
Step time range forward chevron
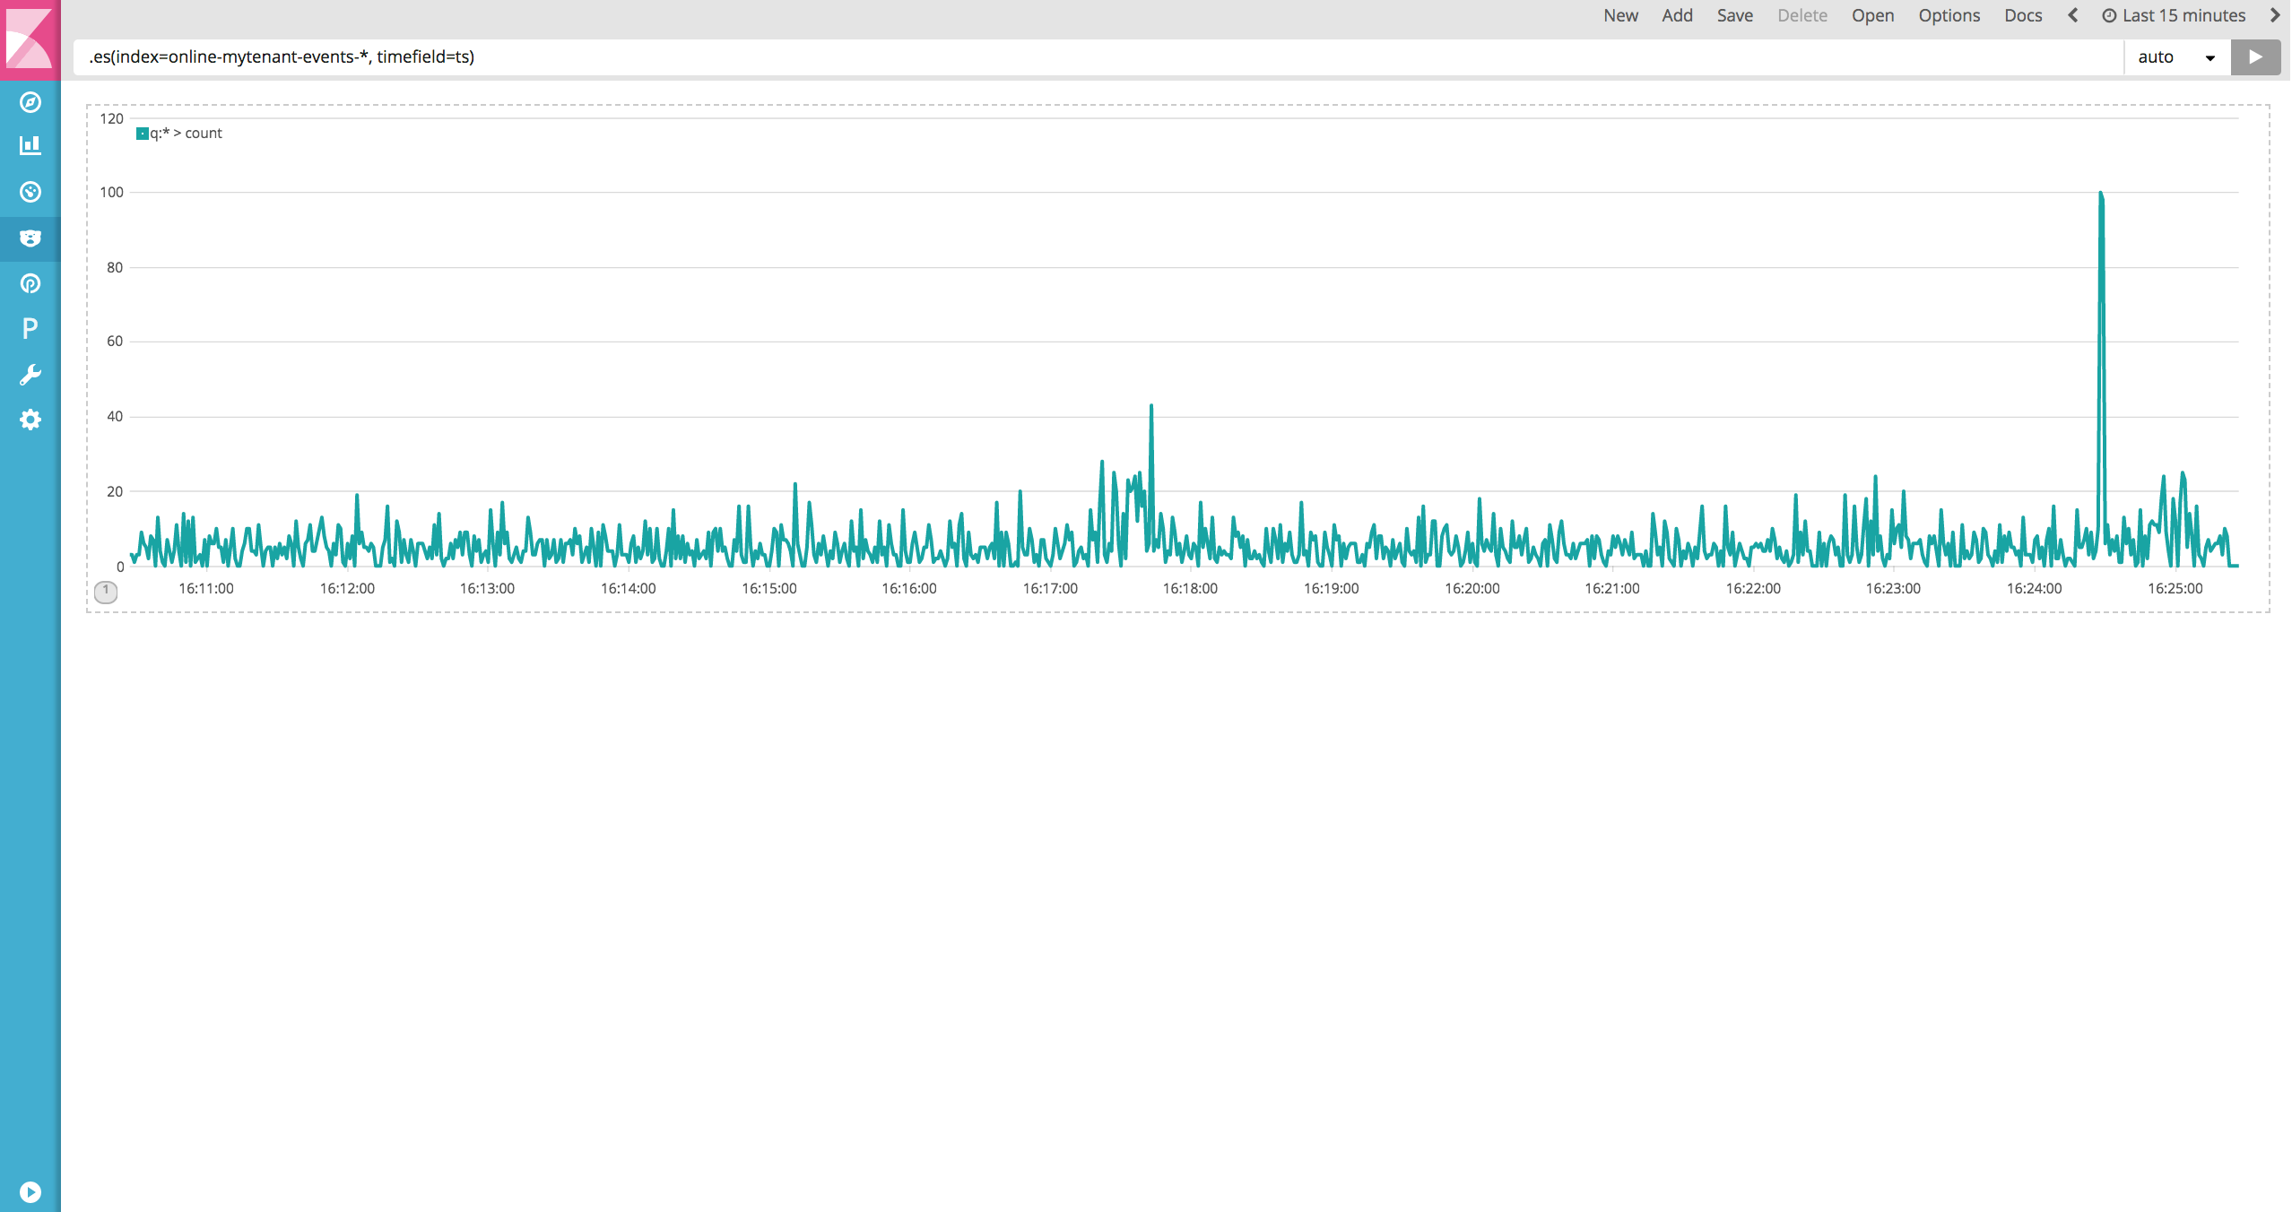(x=2275, y=15)
